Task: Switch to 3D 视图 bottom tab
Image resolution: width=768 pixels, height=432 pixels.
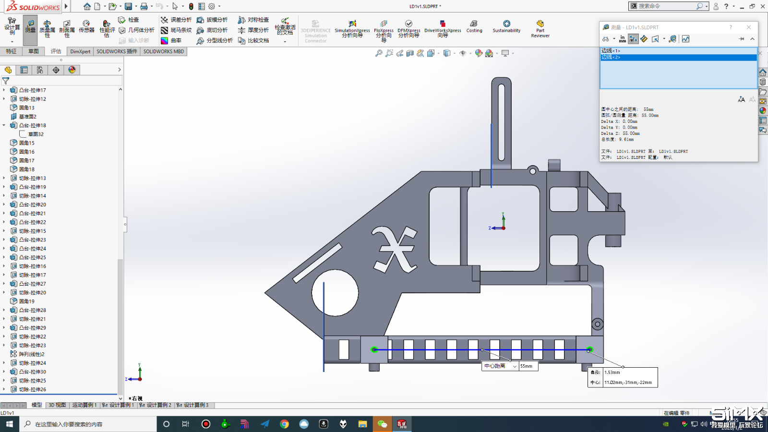Action: [57, 405]
